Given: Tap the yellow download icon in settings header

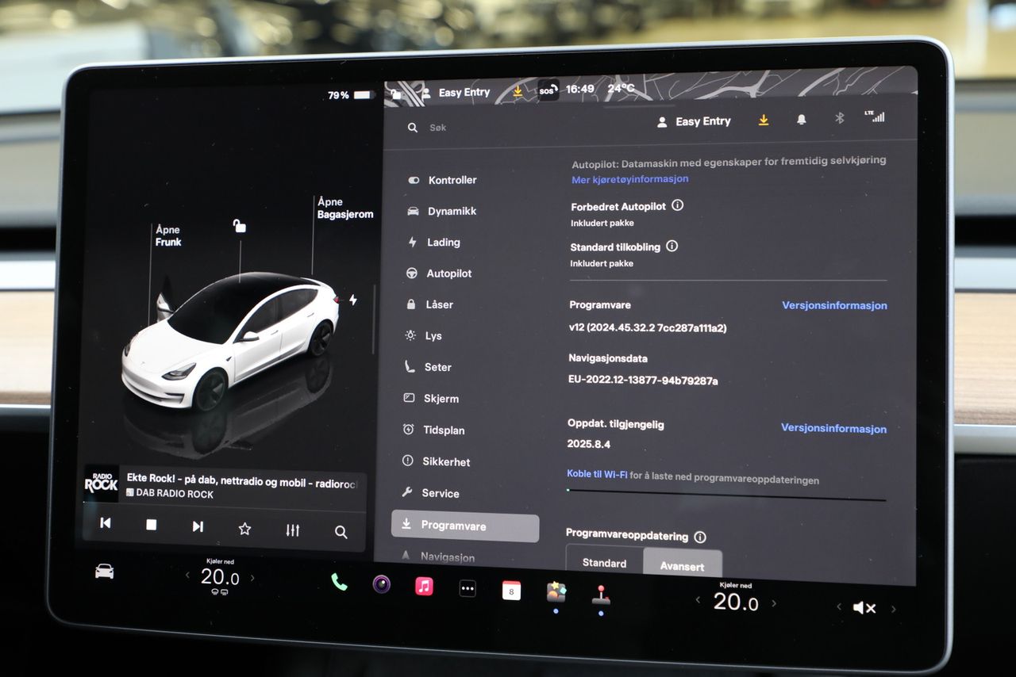Looking at the screenshot, I should 764,120.
